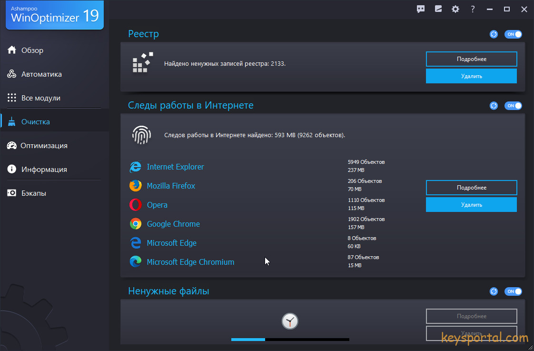This screenshot has height=351, width=534.
Task: Click the feedback chat icon in title bar
Action: point(421,9)
